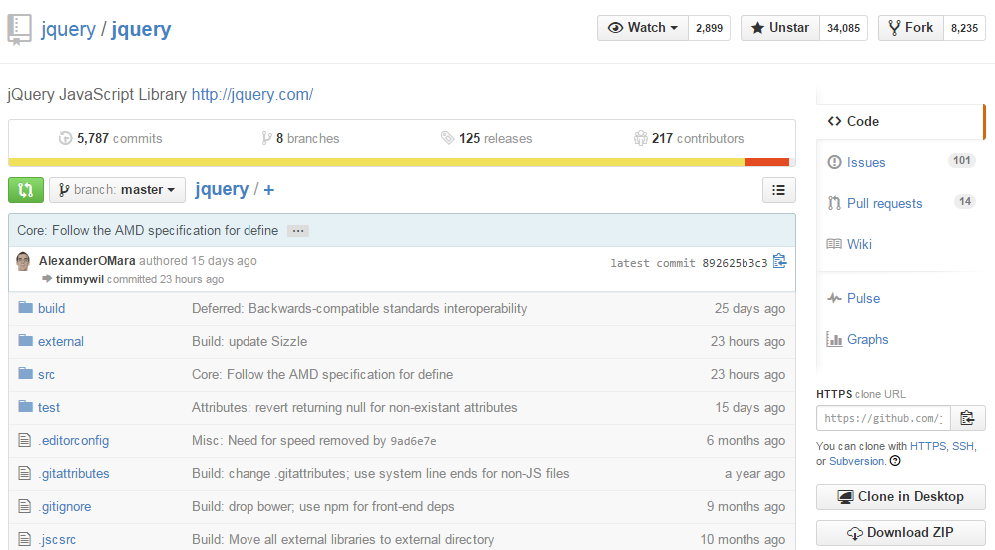Open the http://jquery.com/ link
The image size is (995, 550).
coord(252,95)
